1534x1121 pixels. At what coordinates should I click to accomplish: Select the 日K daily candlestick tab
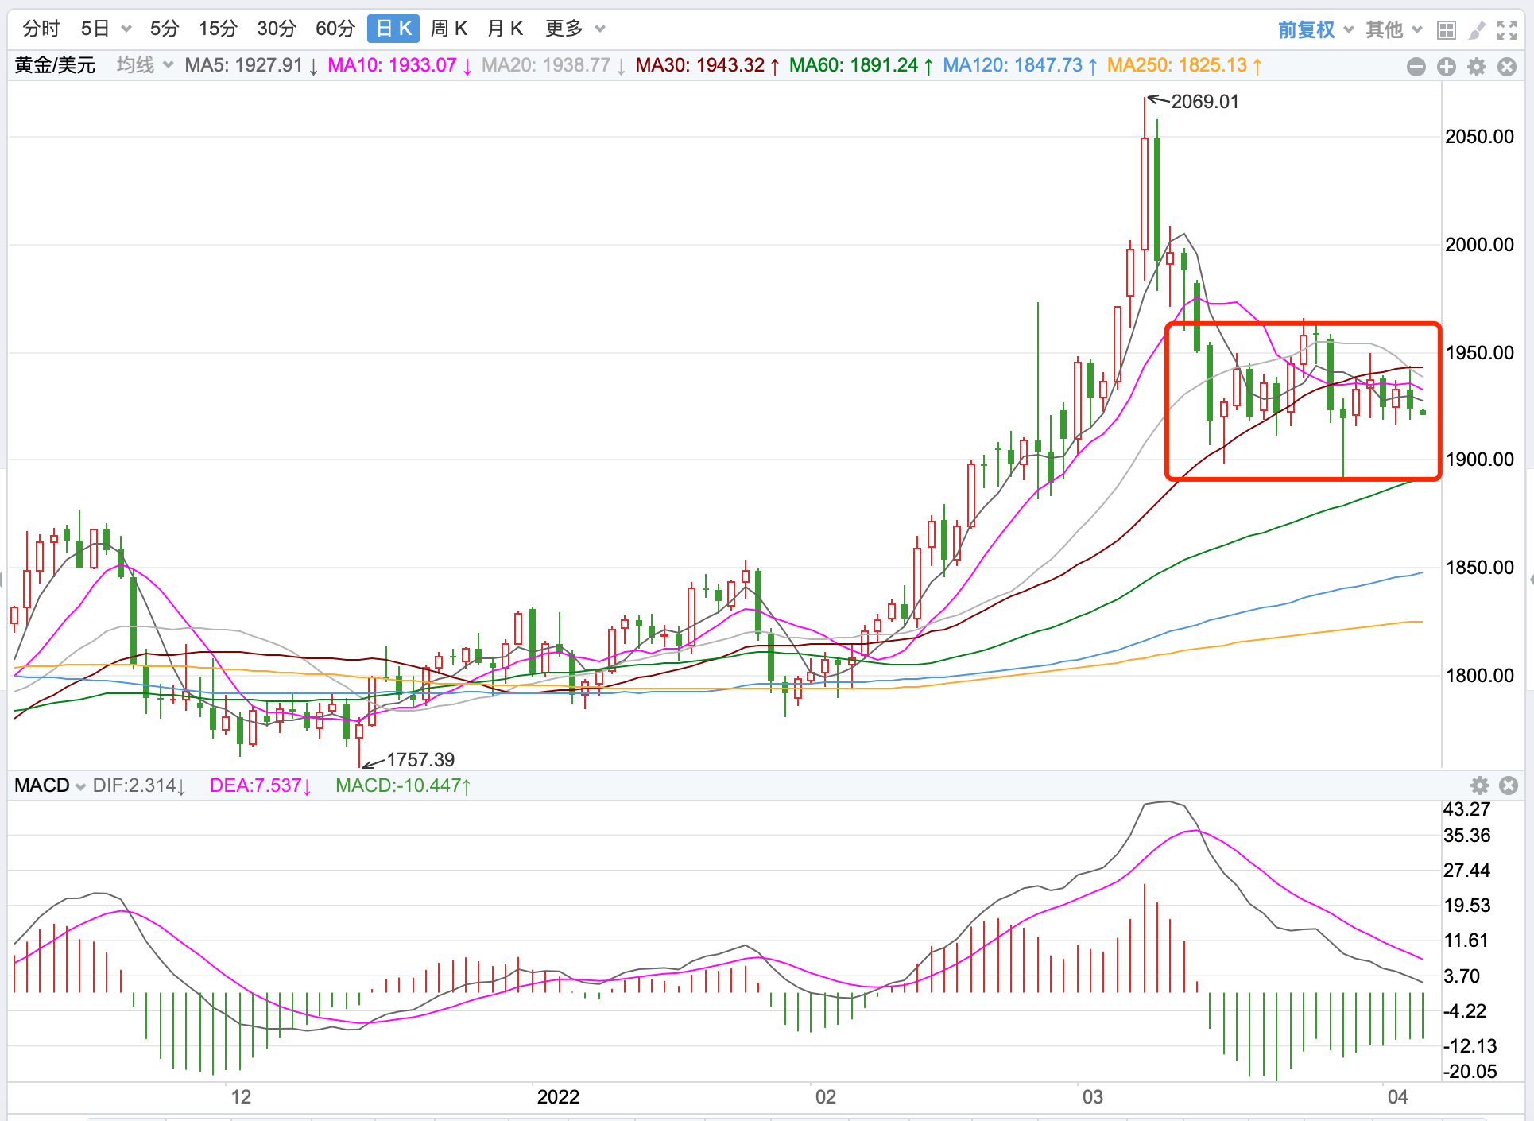click(x=393, y=29)
